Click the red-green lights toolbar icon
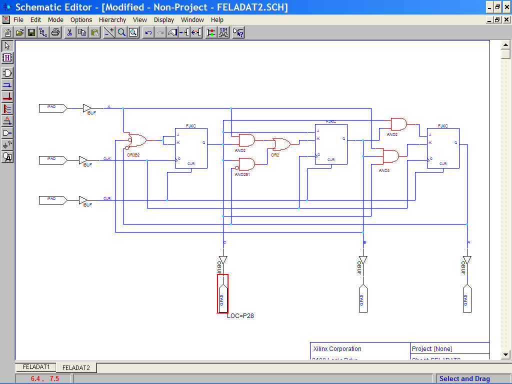The image size is (512, 384). pos(211,32)
